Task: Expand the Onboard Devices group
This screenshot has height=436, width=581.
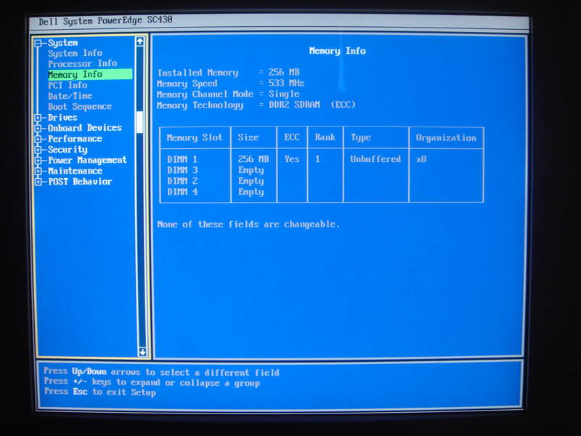Action: (x=38, y=129)
